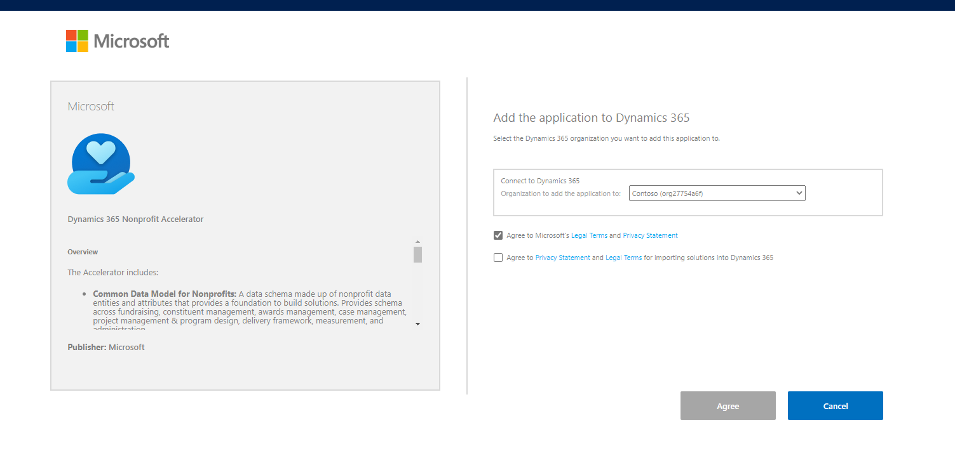Open Privacy Statement link in first agreement

pyautogui.click(x=650, y=235)
